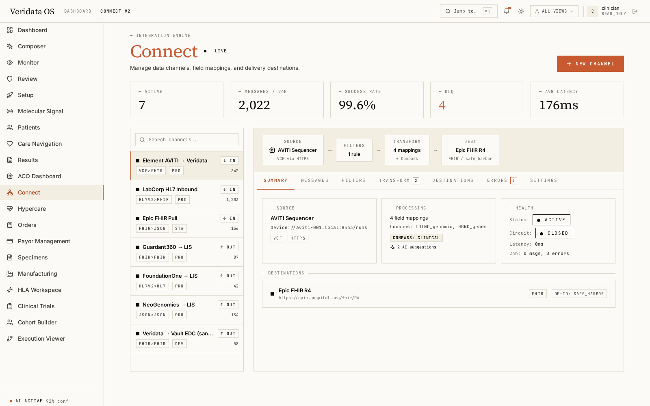The height and width of the screenshot is (406, 650).
Task: Click the Dest Epic FHIR R4 pipeline card
Action: [x=470, y=150]
